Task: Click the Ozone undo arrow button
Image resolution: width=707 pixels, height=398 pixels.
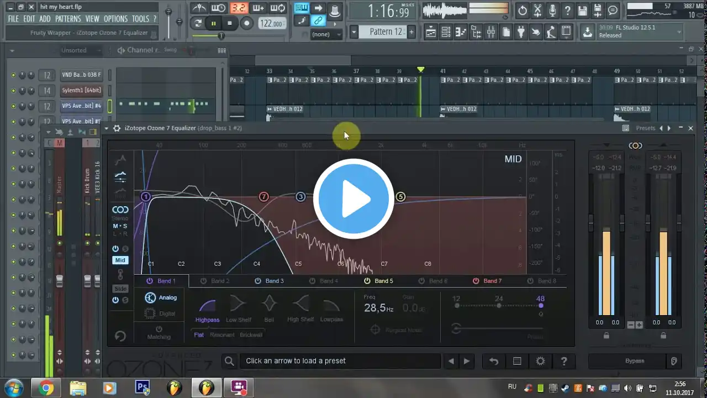Action: coord(494,361)
